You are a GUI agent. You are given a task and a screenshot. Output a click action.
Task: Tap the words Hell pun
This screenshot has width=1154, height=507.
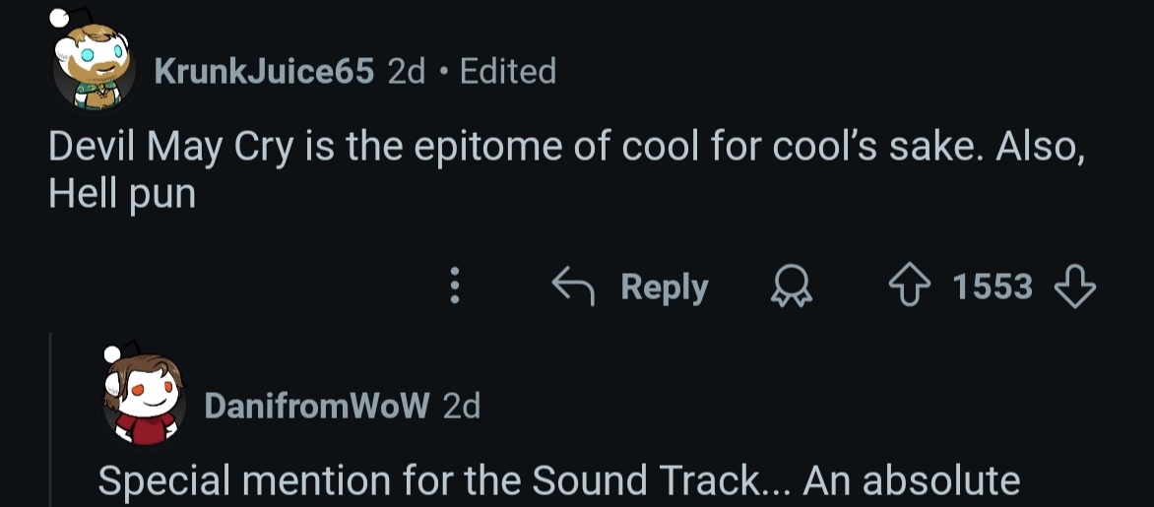click(122, 193)
